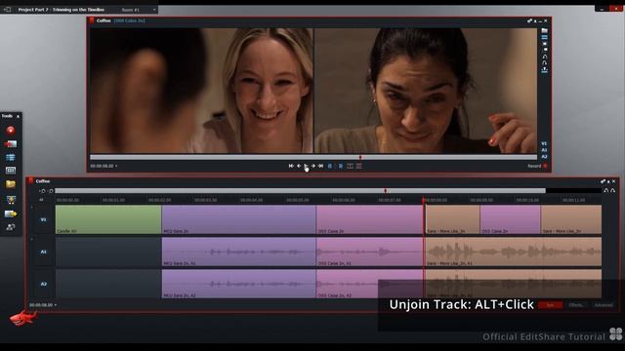
Task: Click the red tile icon on timeline title
Action: tap(30, 181)
